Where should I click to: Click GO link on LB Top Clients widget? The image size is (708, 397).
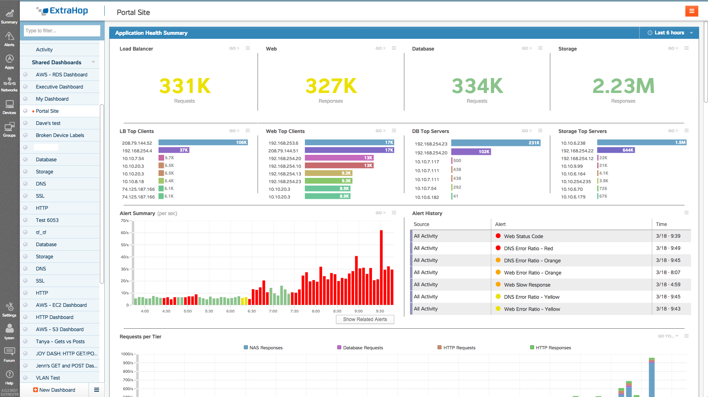tap(235, 131)
